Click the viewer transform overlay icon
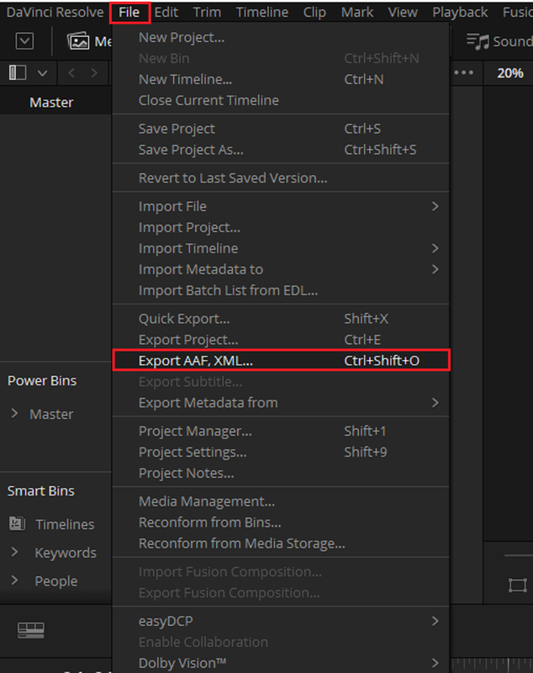Screen dimensions: 533x673 click(x=518, y=585)
